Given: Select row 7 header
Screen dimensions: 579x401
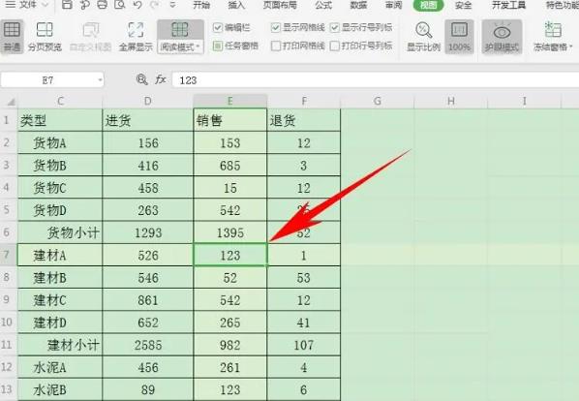Looking at the screenshot, I should click(8, 255).
